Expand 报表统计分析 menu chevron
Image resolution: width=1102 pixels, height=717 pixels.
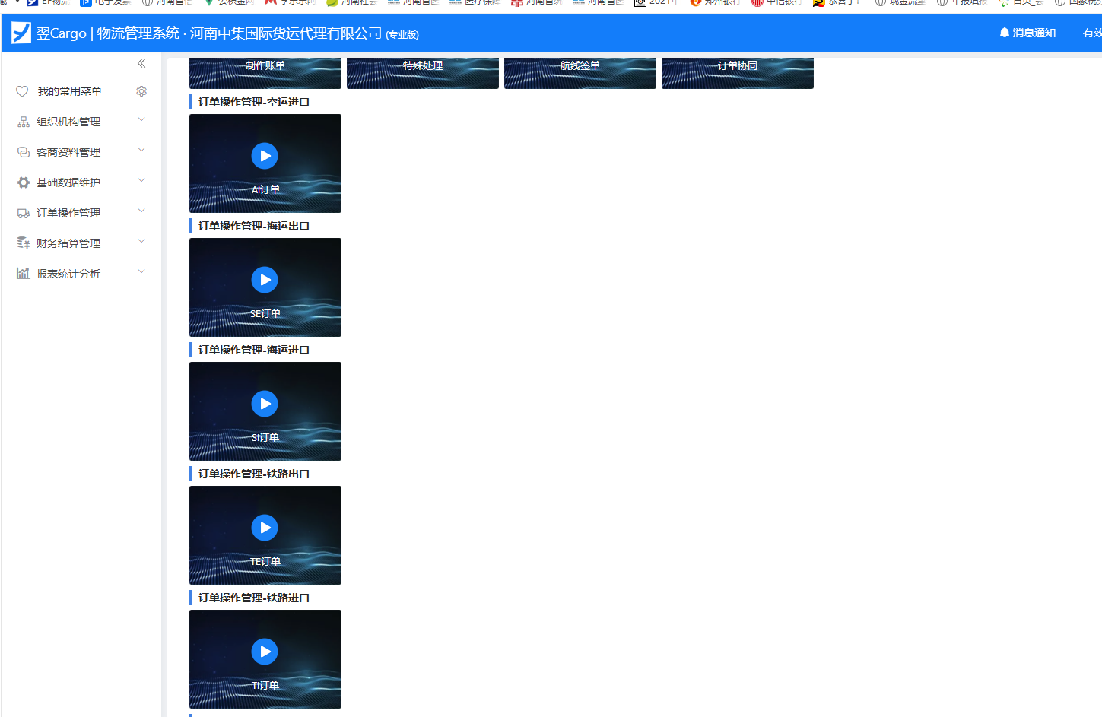(x=141, y=271)
